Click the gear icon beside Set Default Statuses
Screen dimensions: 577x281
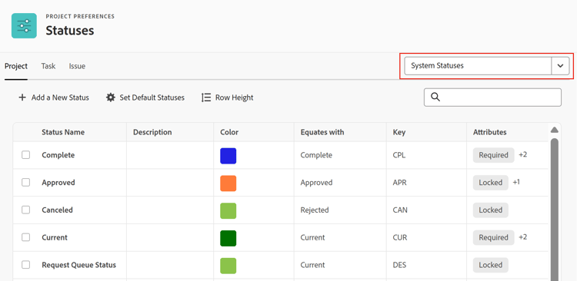[x=110, y=98]
